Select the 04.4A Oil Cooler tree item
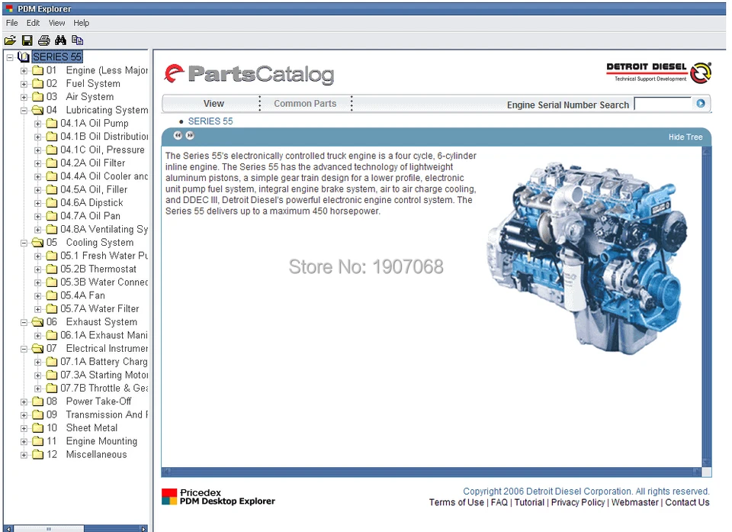This screenshot has width=732, height=532. pyautogui.click(x=104, y=176)
